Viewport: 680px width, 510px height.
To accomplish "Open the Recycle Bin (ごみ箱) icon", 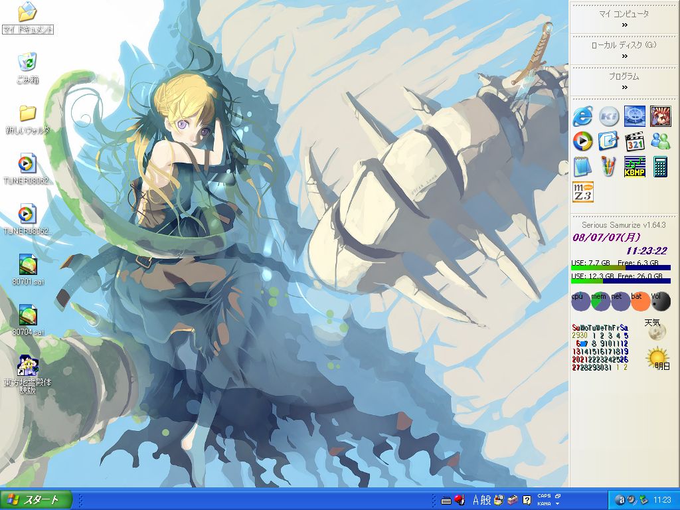I will pyautogui.click(x=28, y=62).
